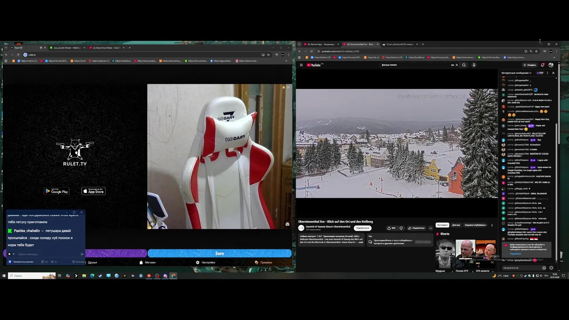
Task: Click the blue start button on rulet.tv
Action: (220, 253)
